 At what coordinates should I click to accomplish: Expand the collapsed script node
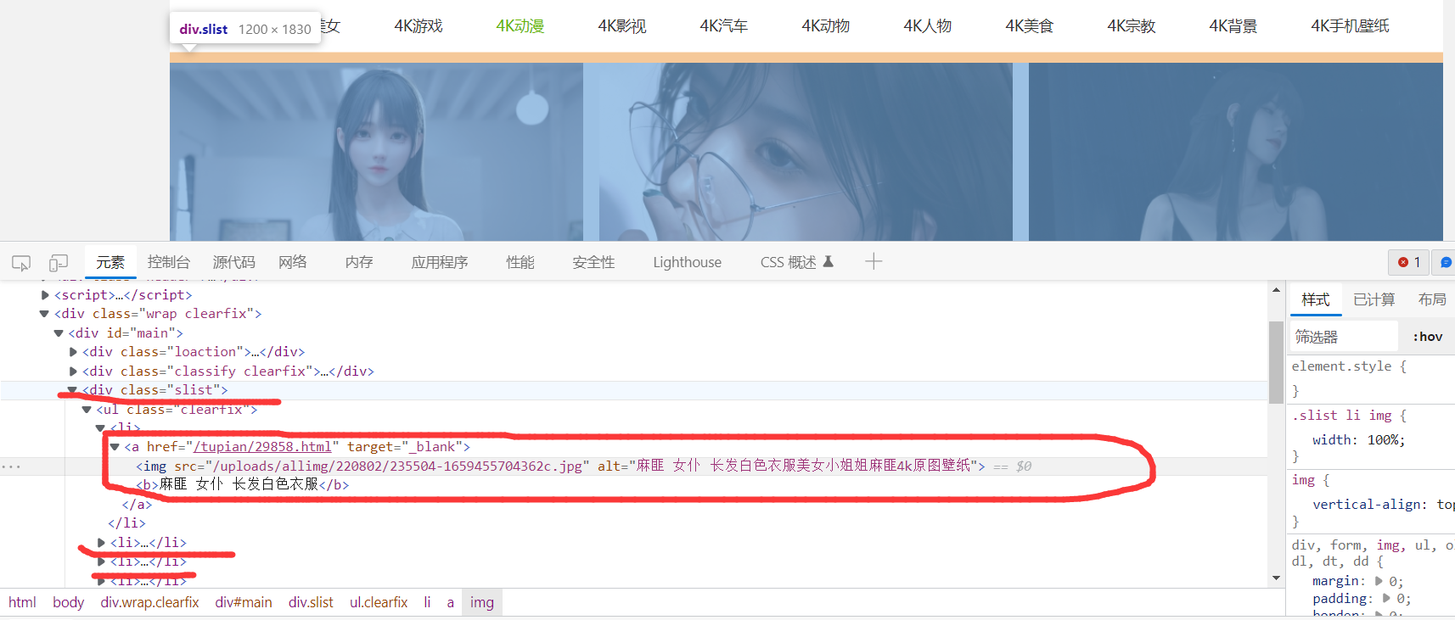(45, 295)
